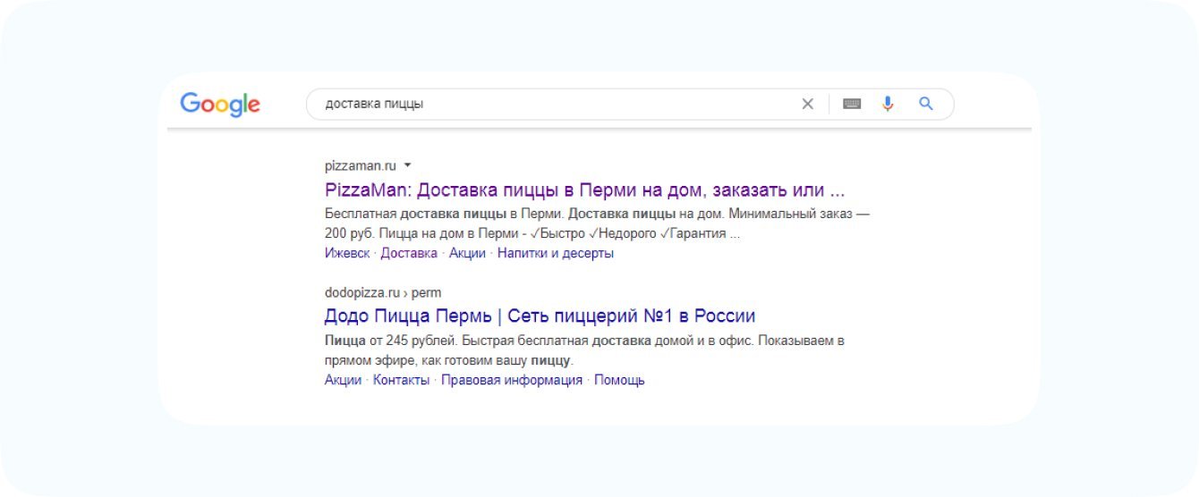The image size is (1199, 497).
Task: Click the blue magnifying glass search icon
Action: point(926,104)
